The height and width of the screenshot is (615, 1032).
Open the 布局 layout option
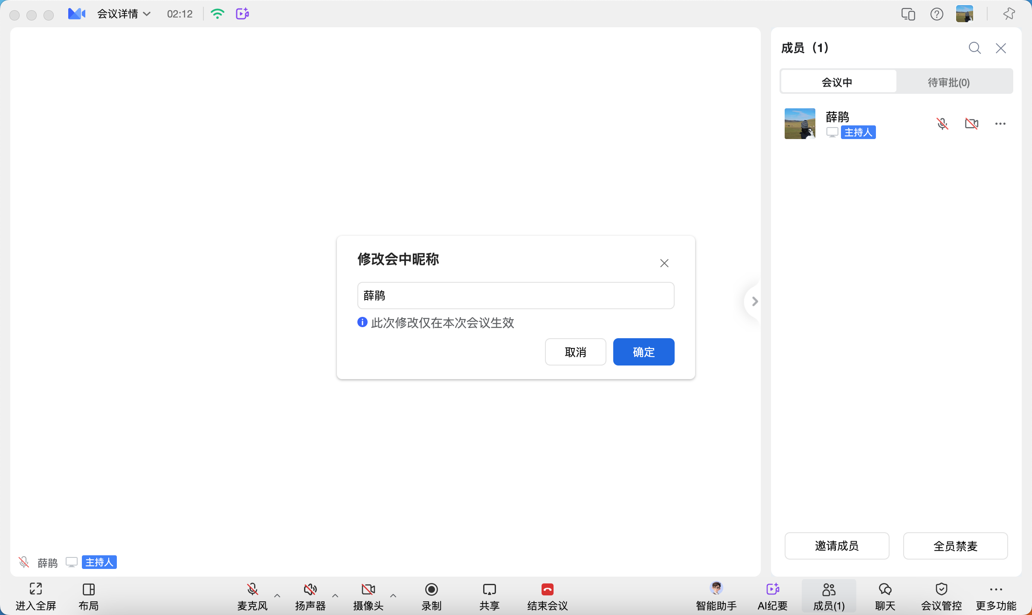(89, 597)
